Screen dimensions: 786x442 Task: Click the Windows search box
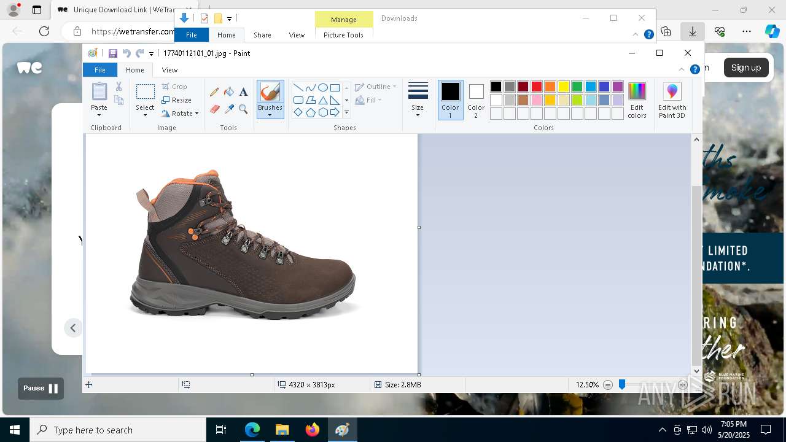(118, 430)
